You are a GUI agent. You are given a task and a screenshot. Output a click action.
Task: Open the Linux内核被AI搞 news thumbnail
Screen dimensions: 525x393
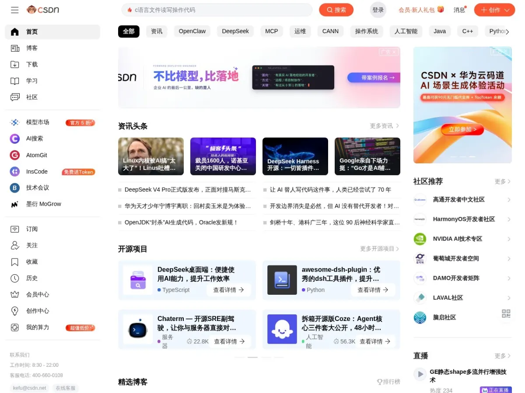(x=151, y=156)
